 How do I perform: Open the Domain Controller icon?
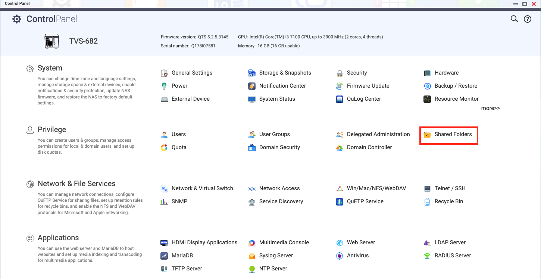(340, 147)
